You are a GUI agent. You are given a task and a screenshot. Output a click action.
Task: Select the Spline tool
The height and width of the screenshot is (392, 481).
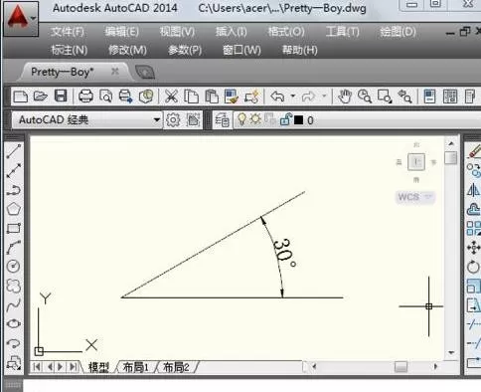[14, 305]
